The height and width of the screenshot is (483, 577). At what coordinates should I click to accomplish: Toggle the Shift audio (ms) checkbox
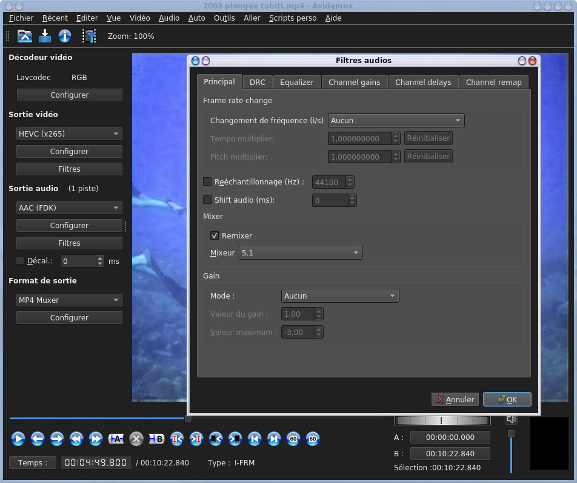[x=207, y=200]
